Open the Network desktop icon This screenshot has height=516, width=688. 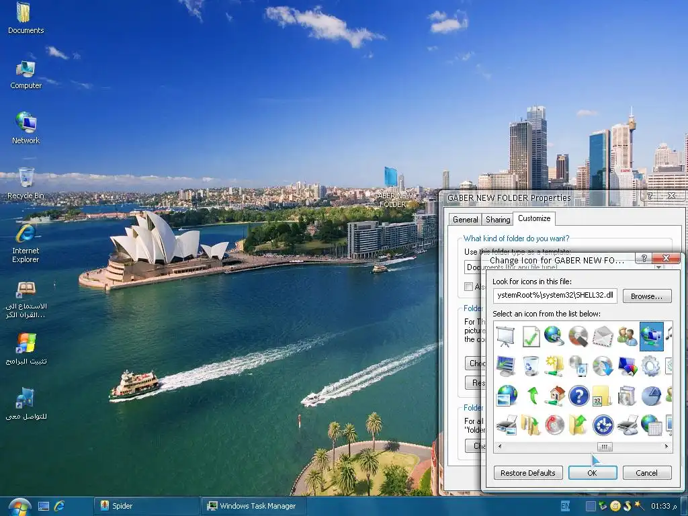(26, 128)
